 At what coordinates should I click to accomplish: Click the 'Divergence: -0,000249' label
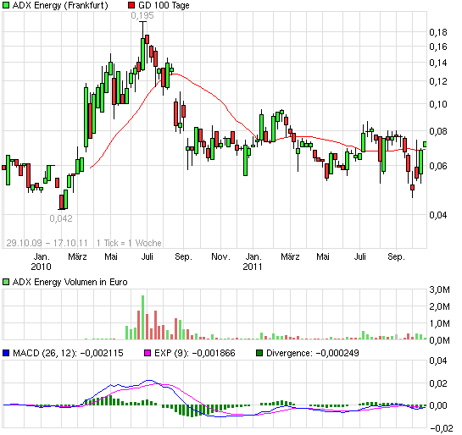[313, 353]
